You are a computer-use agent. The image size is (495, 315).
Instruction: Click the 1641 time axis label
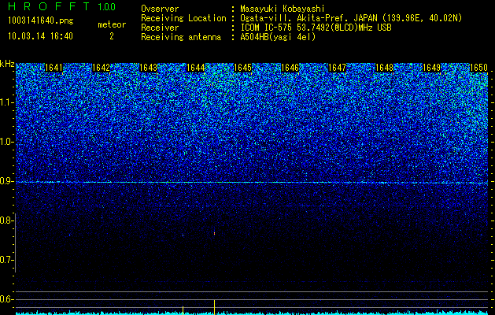point(54,68)
